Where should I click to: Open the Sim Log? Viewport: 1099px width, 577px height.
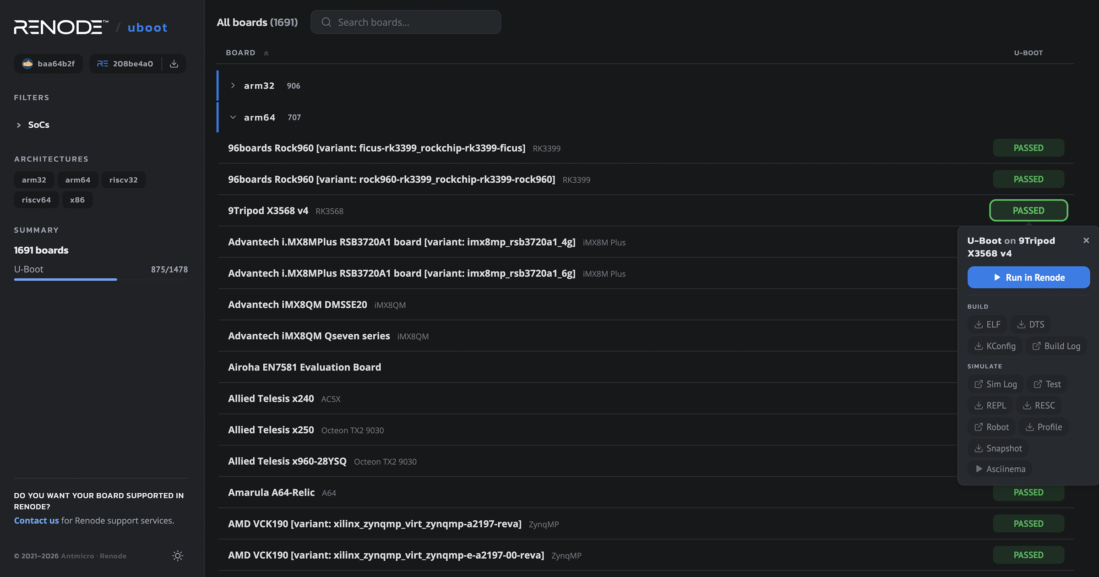point(996,384)
